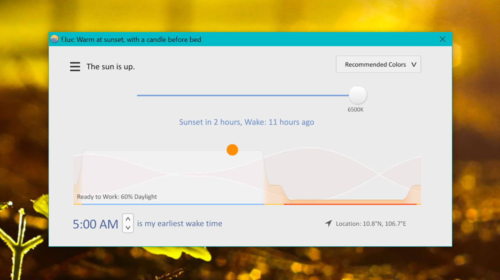
Task: Click the red night segment of timeline bar
Action: tap(350, 204)
